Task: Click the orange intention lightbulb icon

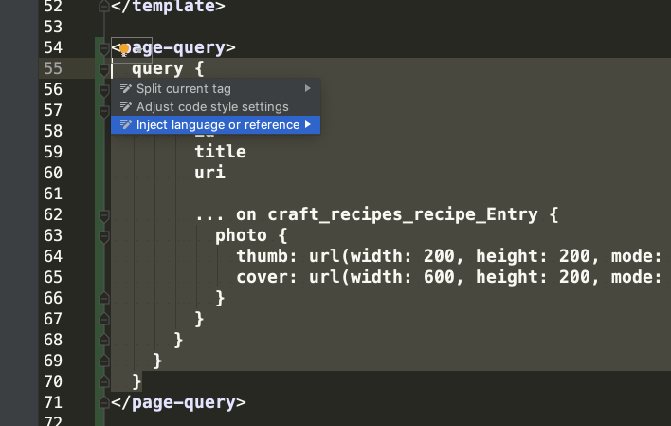Action: click(x=123, y=48)
